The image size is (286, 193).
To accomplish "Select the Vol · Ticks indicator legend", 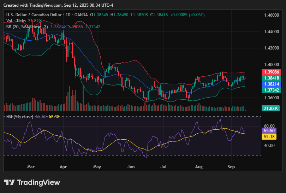I will pyautogui.click(x=16, y=21).
